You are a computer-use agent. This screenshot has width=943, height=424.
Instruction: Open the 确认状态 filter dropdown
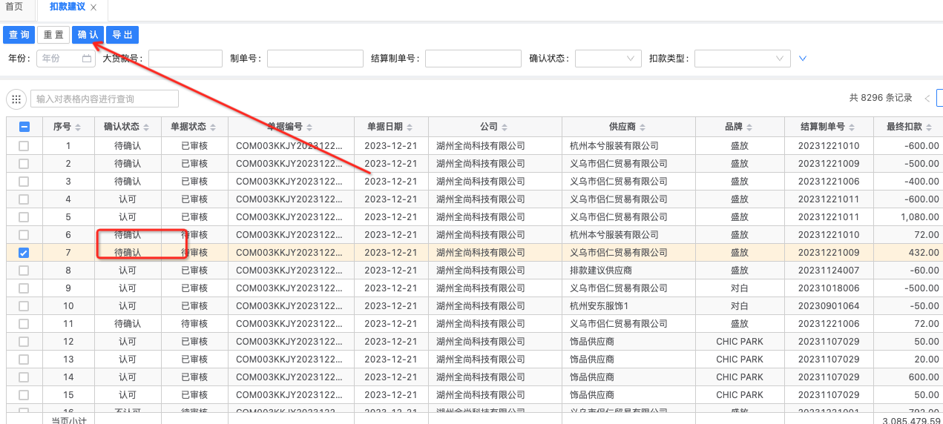pos(608,59)
